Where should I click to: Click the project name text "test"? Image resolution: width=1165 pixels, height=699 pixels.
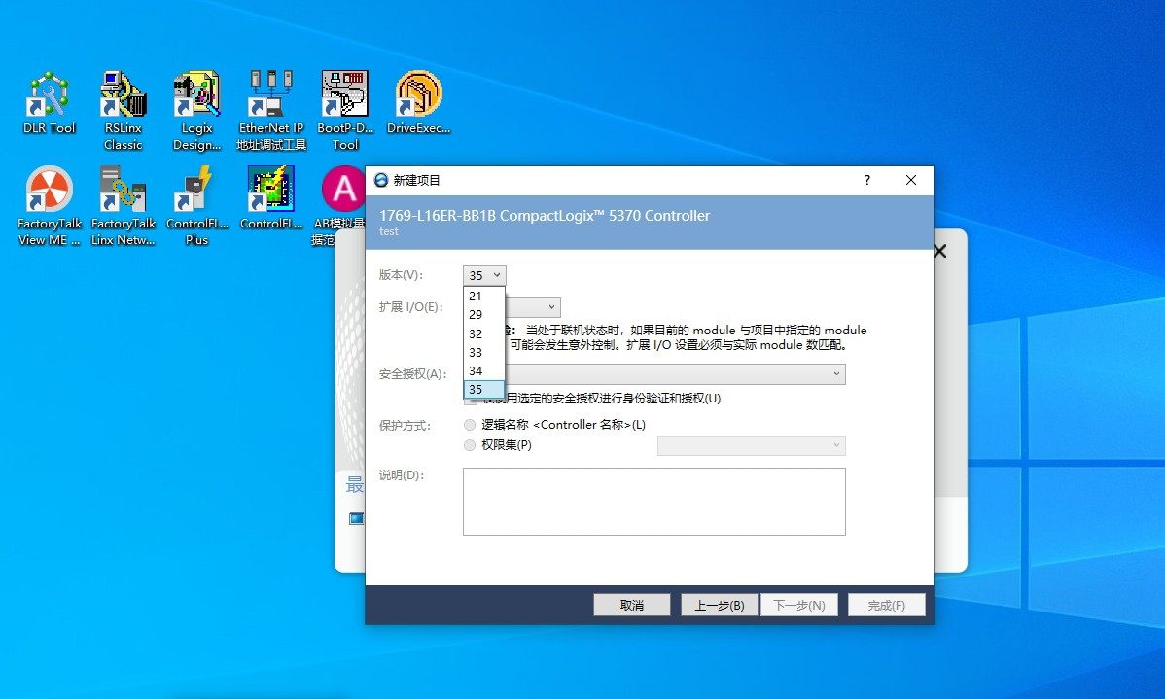[389, 231]
